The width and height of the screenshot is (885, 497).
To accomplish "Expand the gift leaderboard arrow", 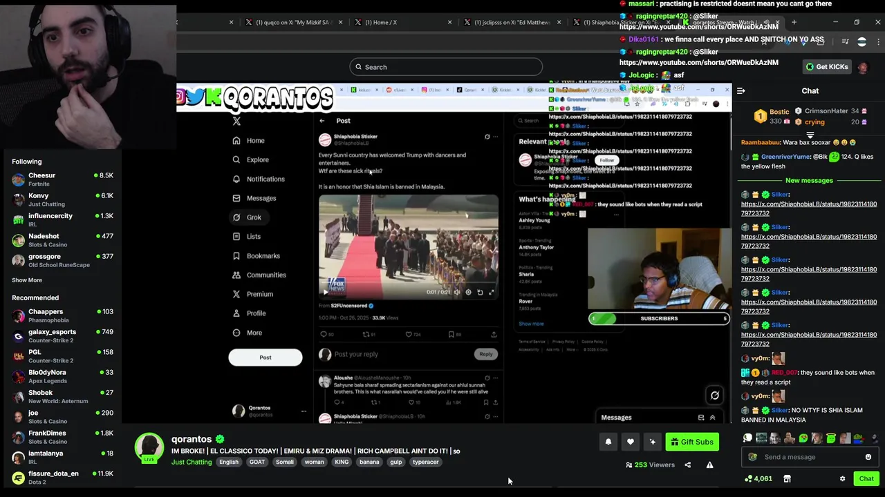I will coord(810,135).
